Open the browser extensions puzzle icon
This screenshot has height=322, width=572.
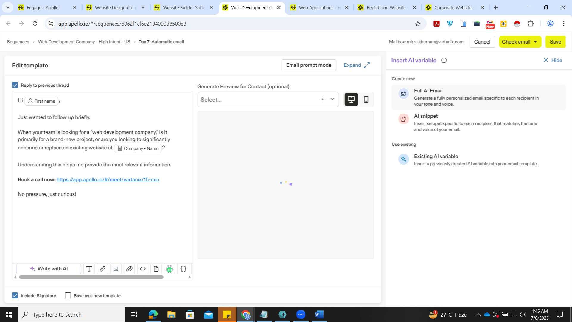(x=531, y=24)
